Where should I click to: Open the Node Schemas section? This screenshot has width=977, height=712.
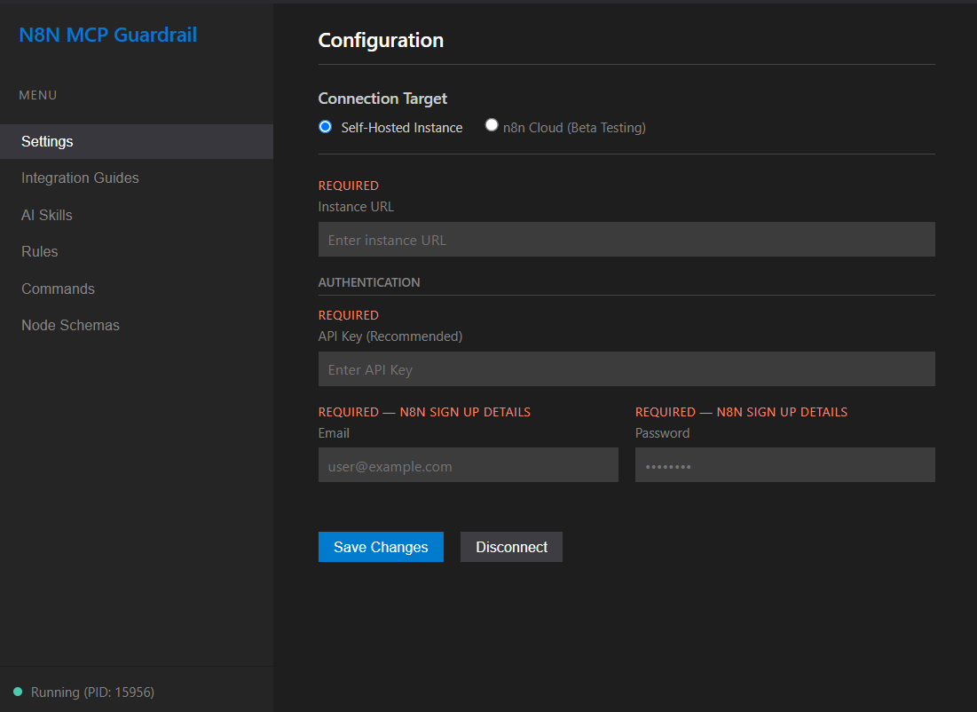[x=70, y=325]
